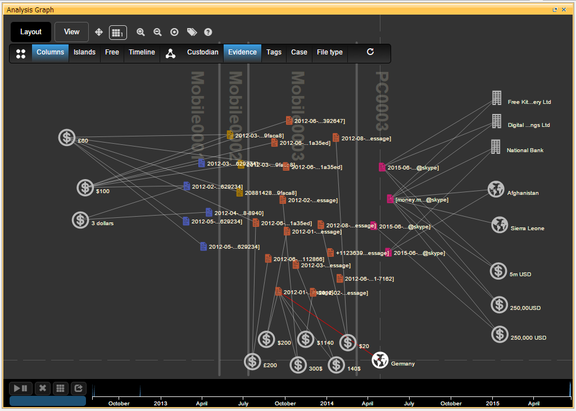This screenshot has width=576, height=411.
Task: Toggle the Evidence grouping option
Action: coord(242,53)
